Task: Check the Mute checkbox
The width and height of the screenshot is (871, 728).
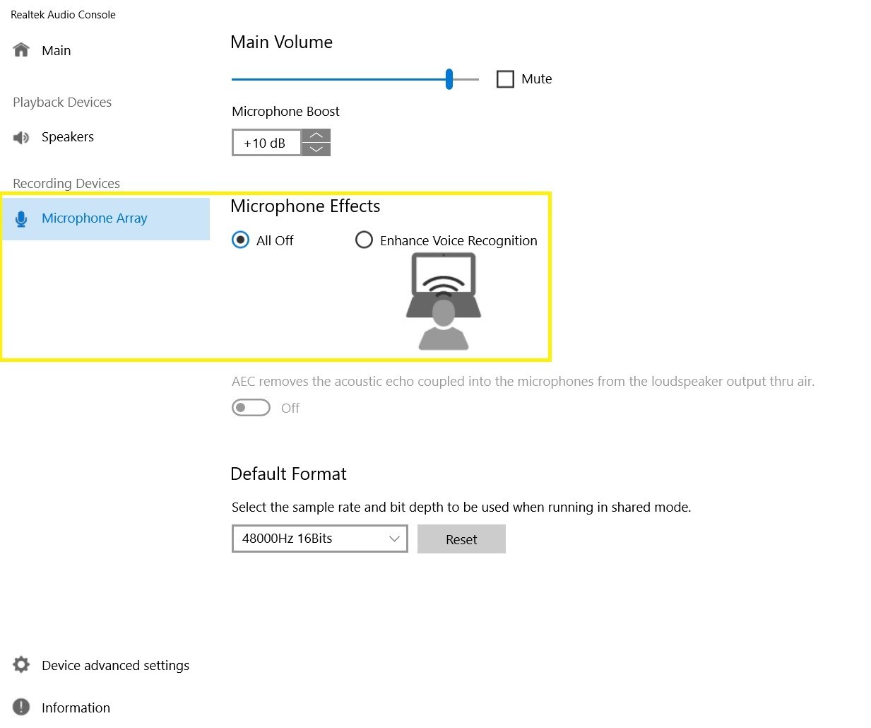Action: (505, 79)
